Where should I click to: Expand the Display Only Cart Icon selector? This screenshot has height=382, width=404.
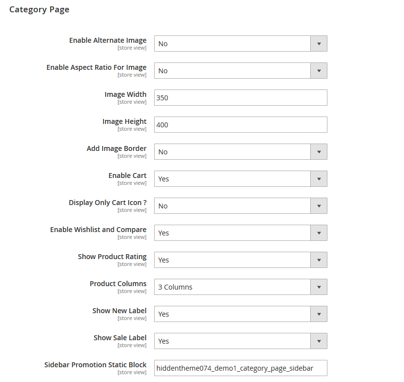coord(319,206)
